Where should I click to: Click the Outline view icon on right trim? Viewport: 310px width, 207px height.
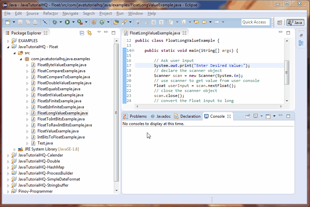pos(301,43)
